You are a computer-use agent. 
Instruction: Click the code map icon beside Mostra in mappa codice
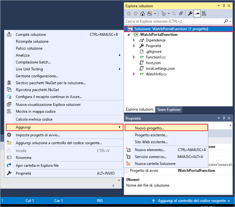(x=9, y=111)
